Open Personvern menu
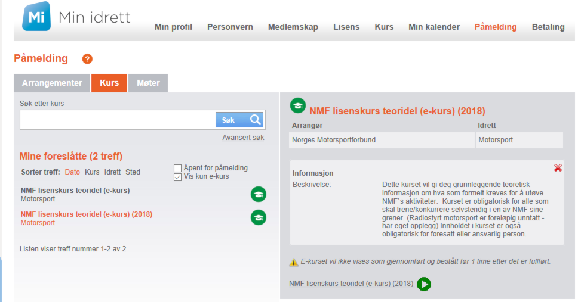The width and height of the screenshot is (578, 302). (230, 27)
